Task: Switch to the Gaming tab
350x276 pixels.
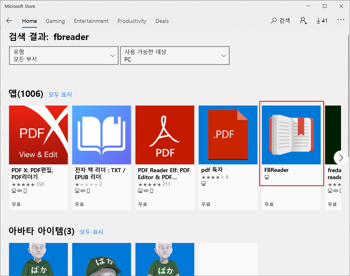Action: tap(55, 21)
